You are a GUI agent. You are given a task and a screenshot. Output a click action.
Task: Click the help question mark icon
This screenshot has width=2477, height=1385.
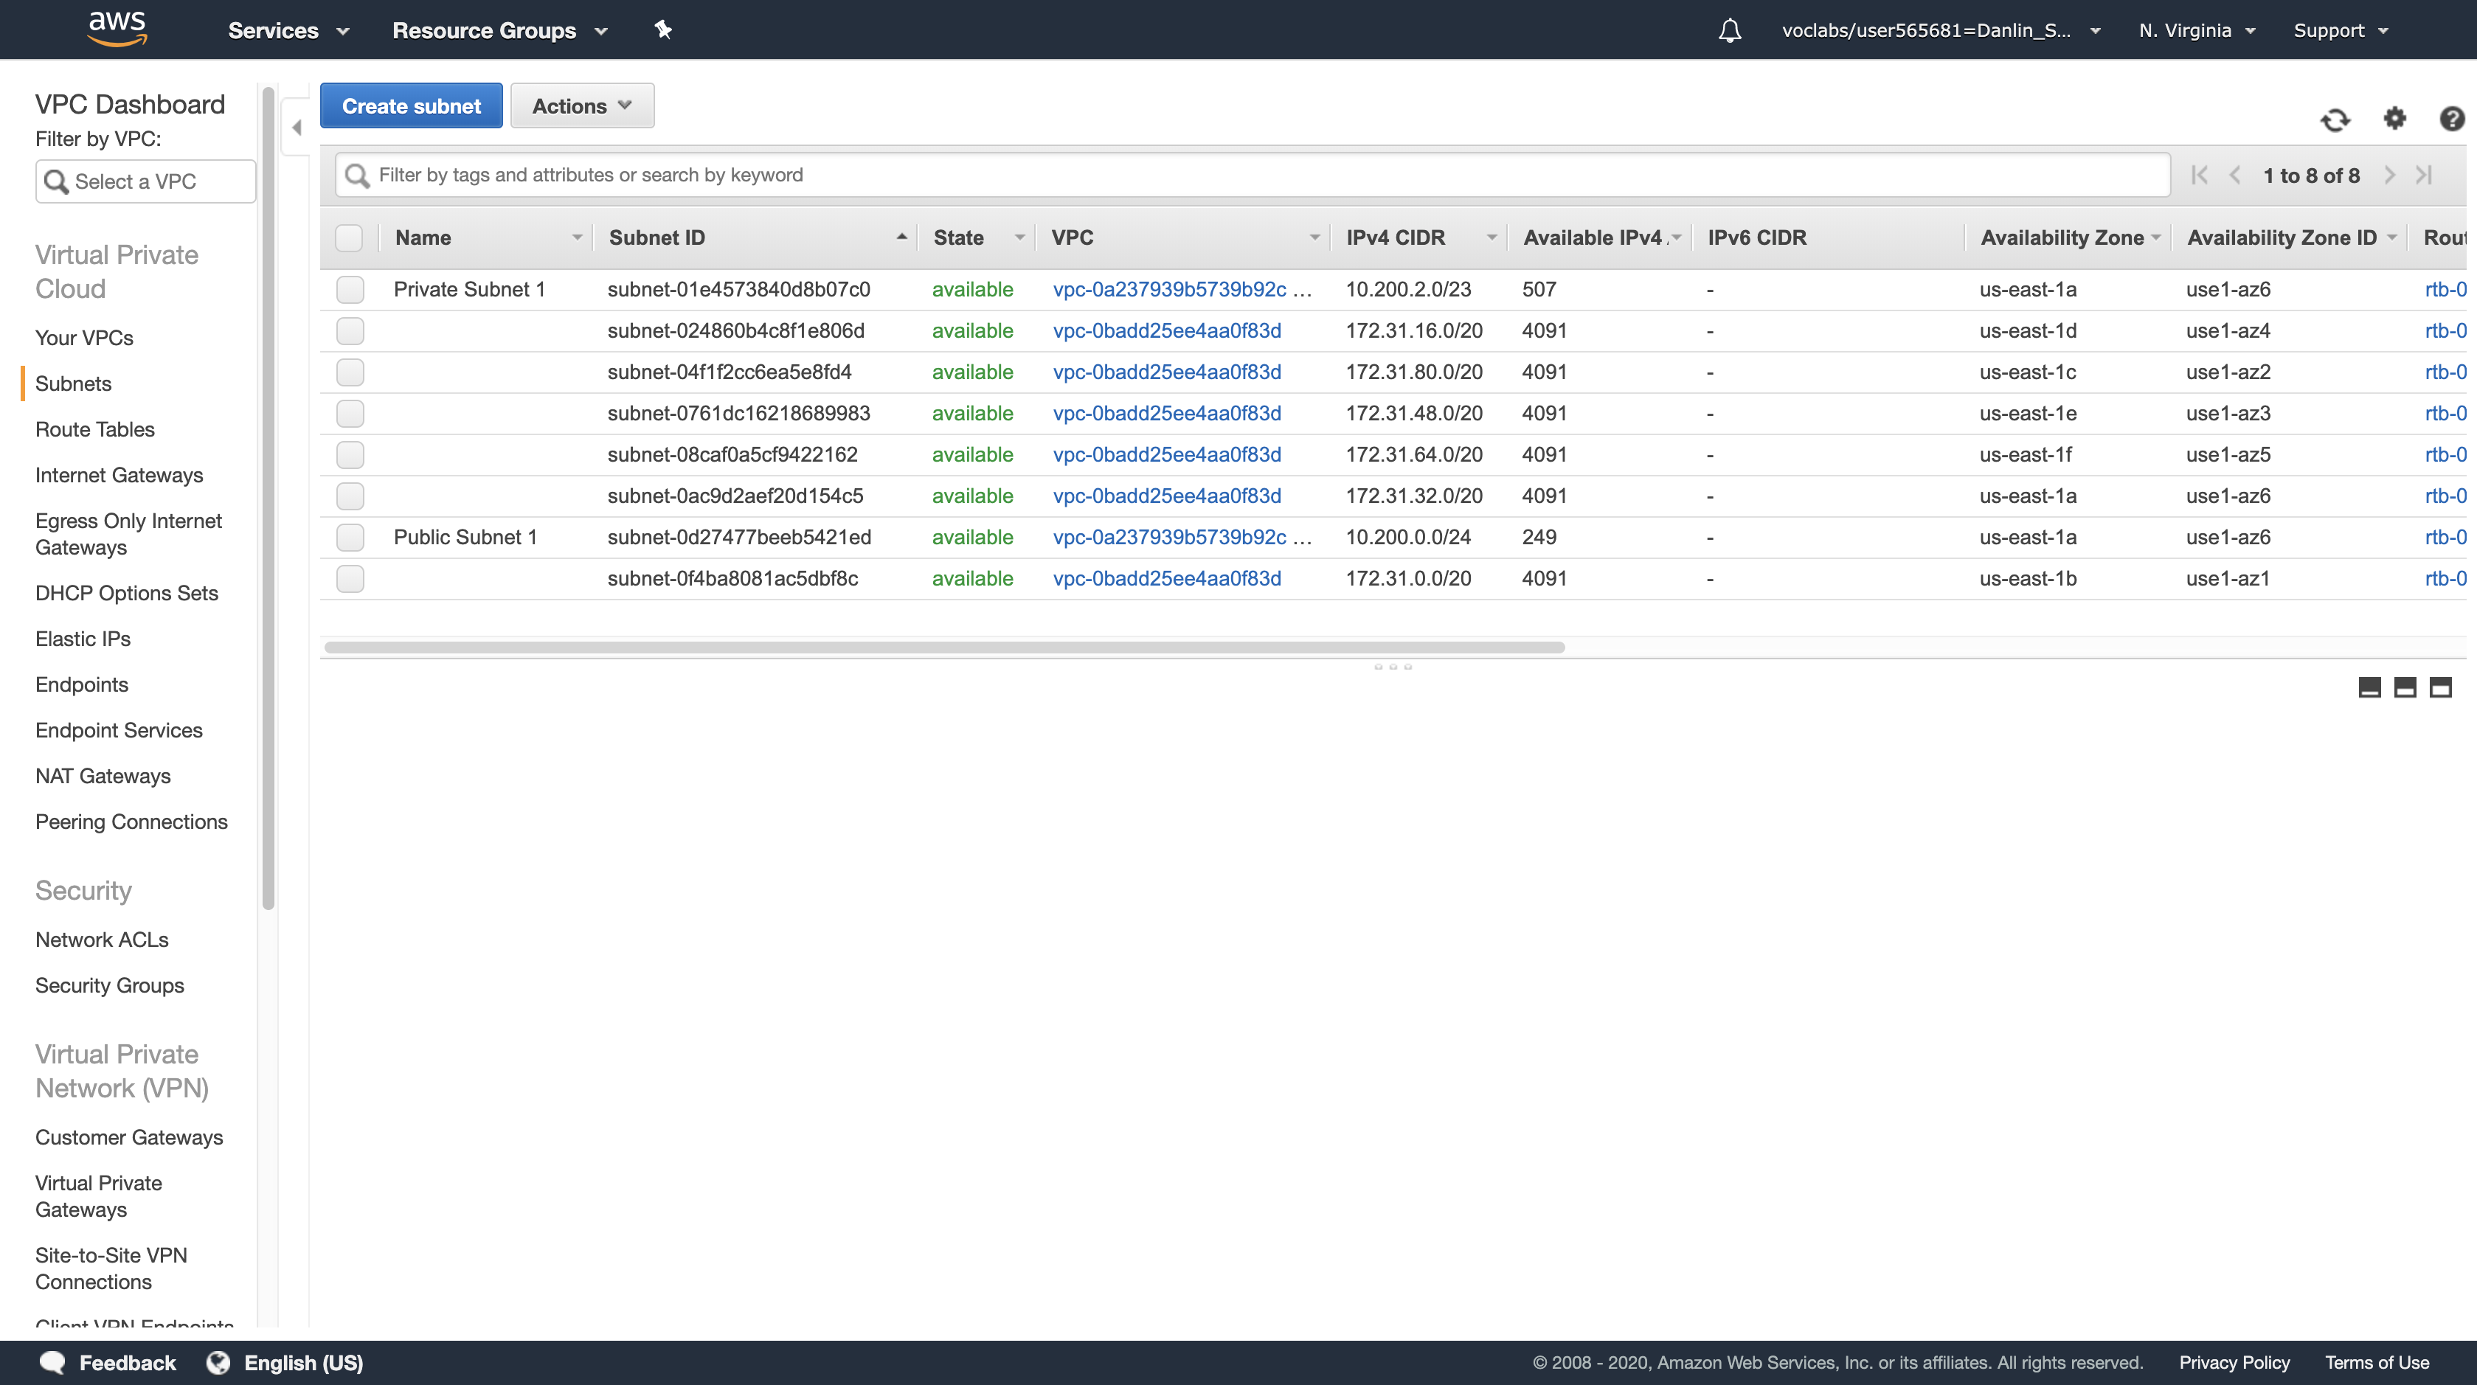[2451, 118]
